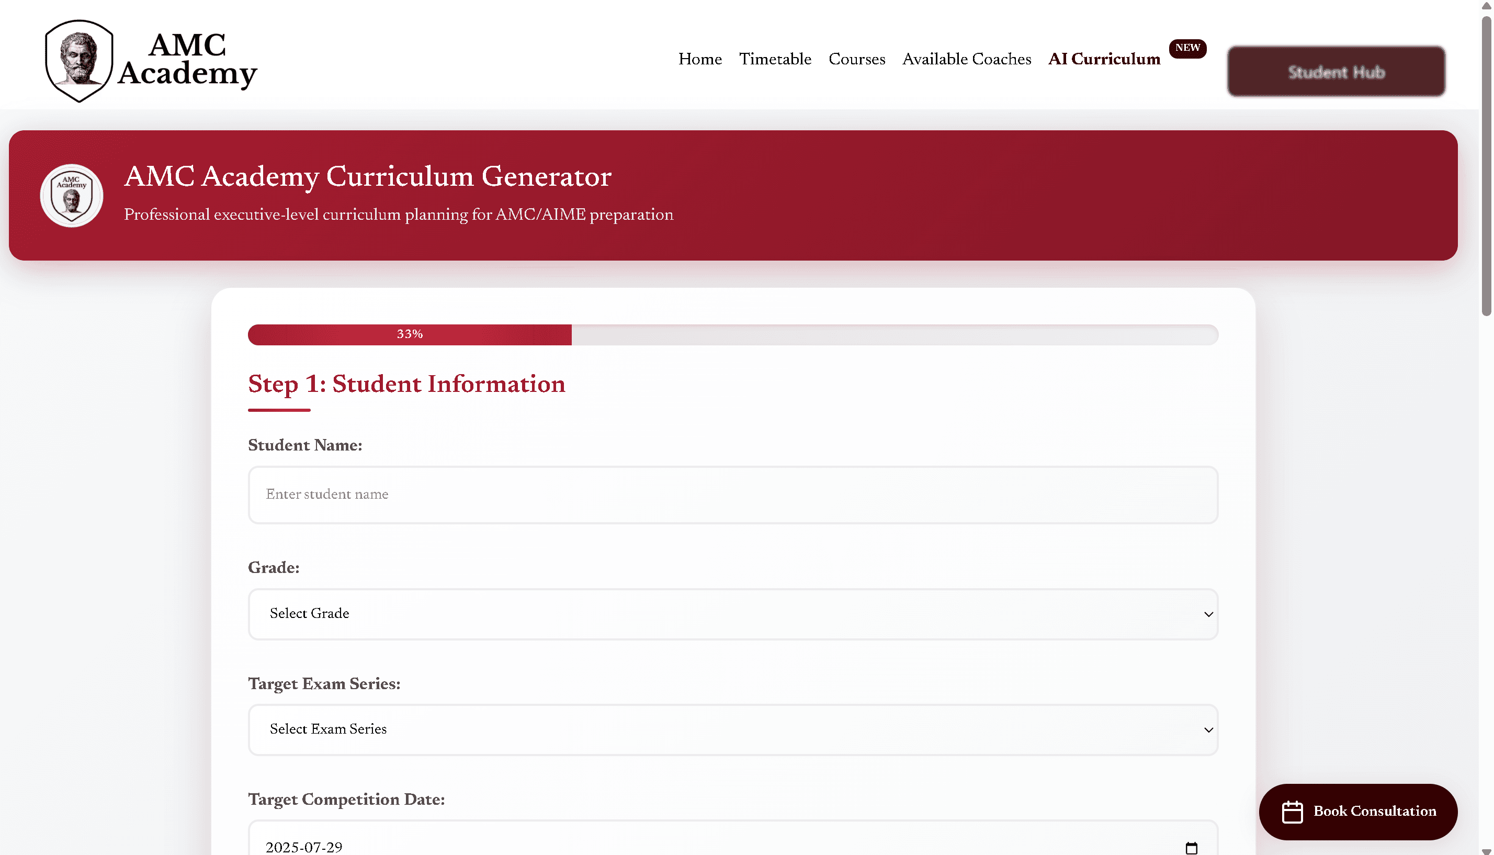This screenshot has height=855, width=1494.
Task: Open the Select Exam Series dropdown
Action: [733, 730]
